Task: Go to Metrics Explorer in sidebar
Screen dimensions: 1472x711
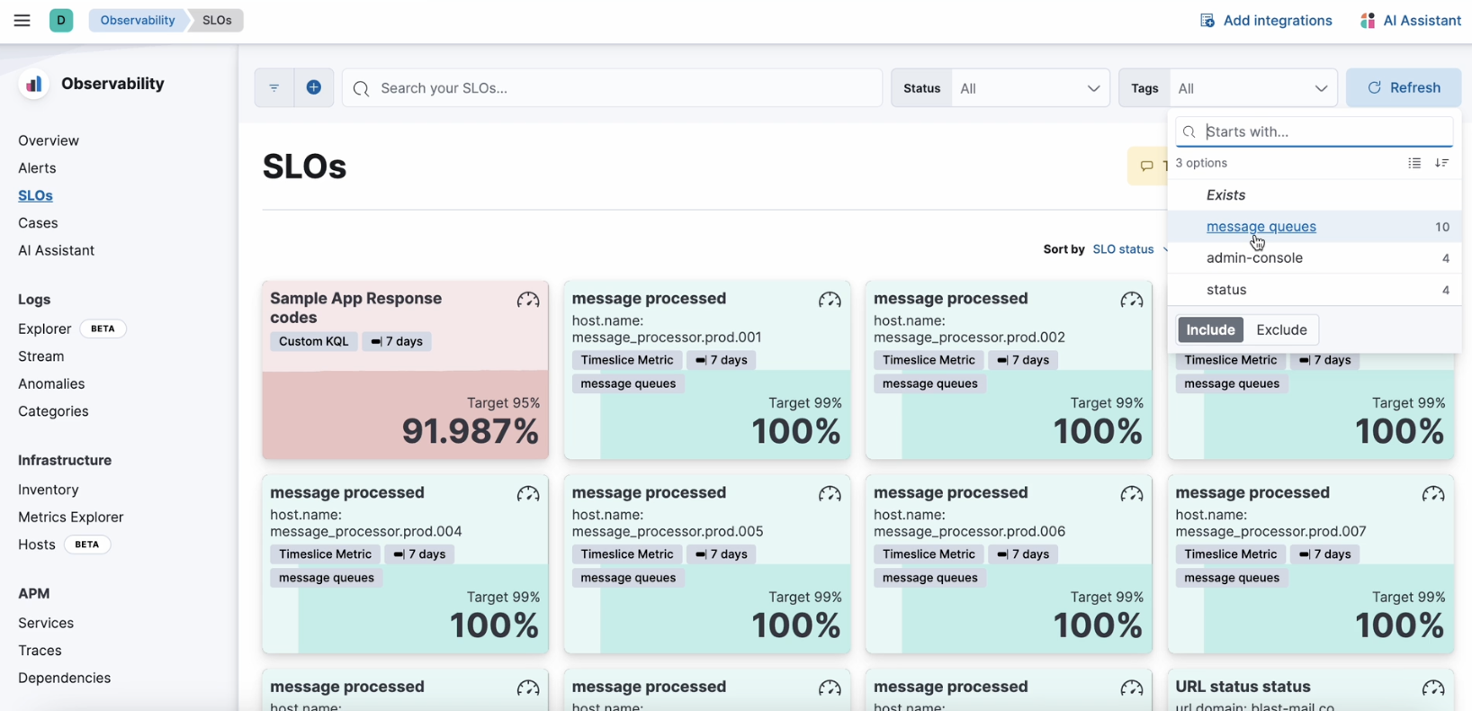Action: point(71,517)
